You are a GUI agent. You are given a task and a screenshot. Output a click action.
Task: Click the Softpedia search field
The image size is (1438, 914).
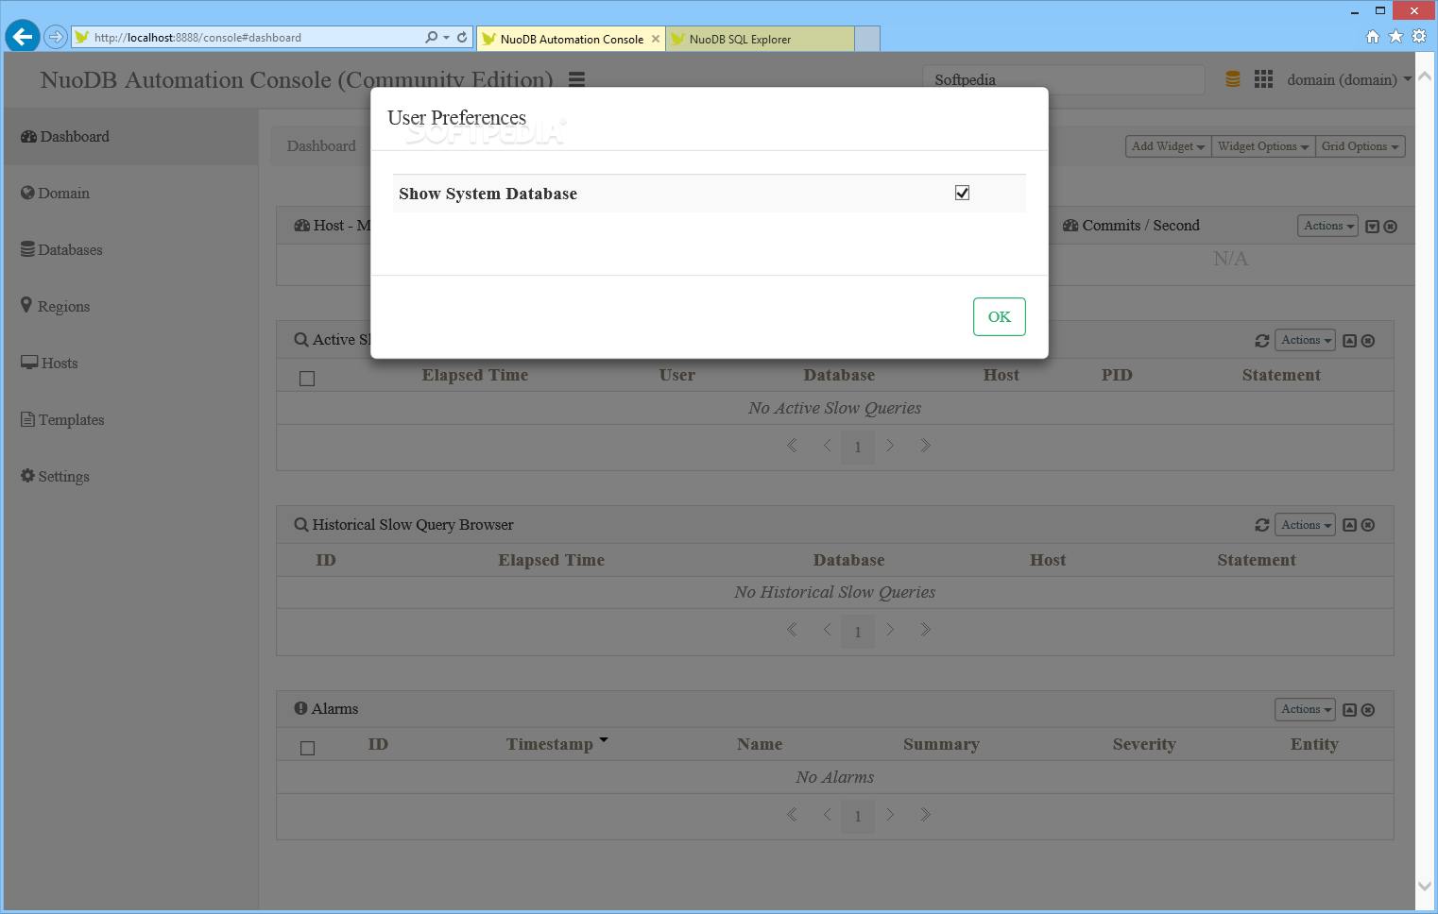tap(1064, 79)
